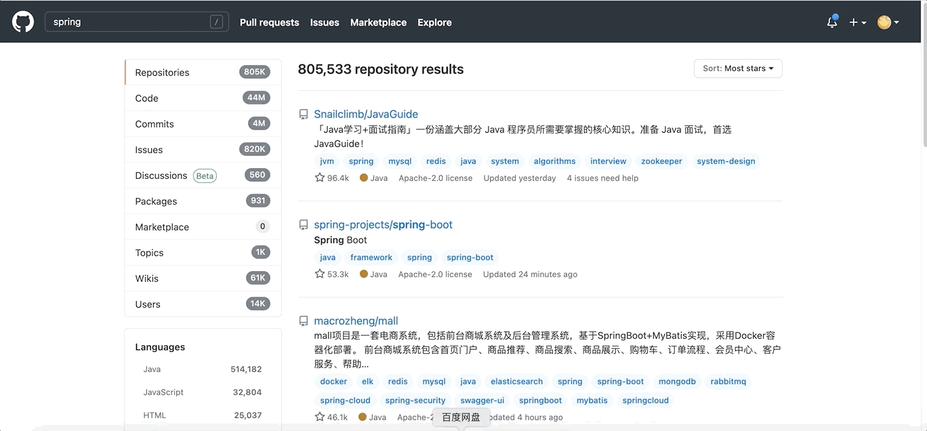The height and width of the screenshot is (431, 927).
Task: Click the swagger-ui topic tag
Action: [x=482, y=401]
